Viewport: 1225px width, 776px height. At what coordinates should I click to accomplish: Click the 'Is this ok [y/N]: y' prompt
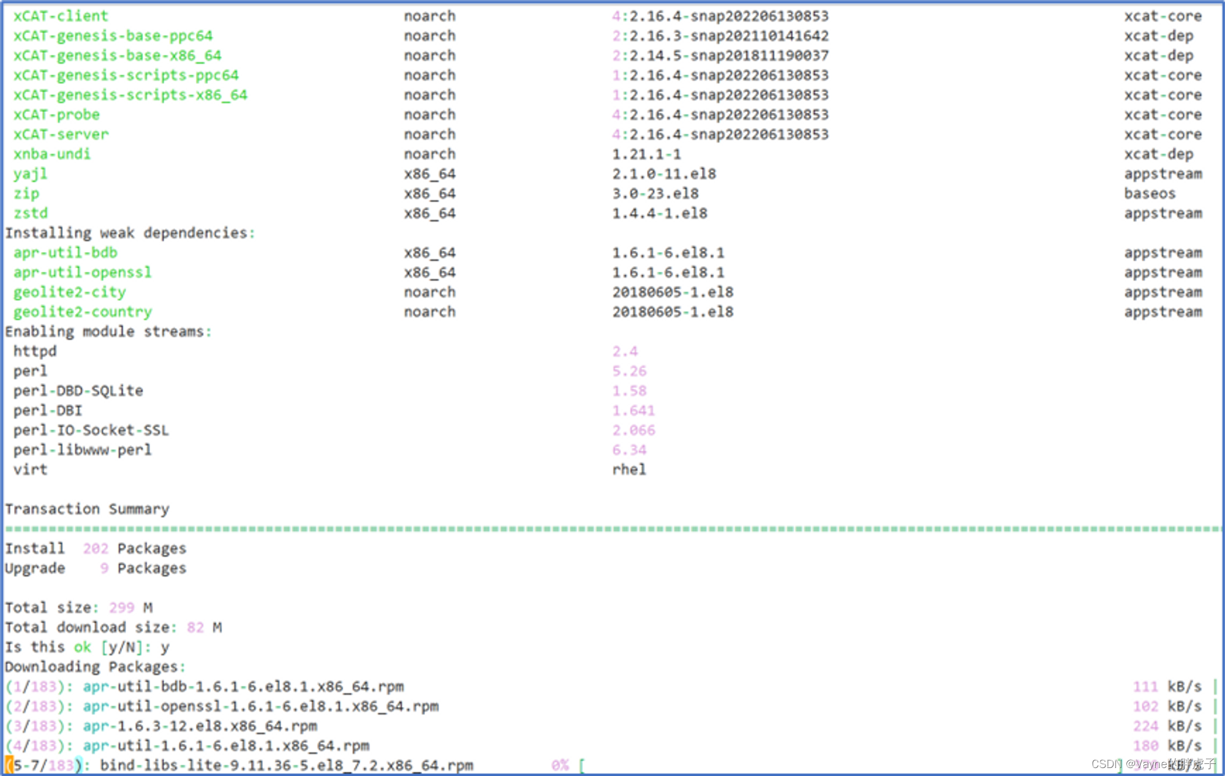click(87, 647)
